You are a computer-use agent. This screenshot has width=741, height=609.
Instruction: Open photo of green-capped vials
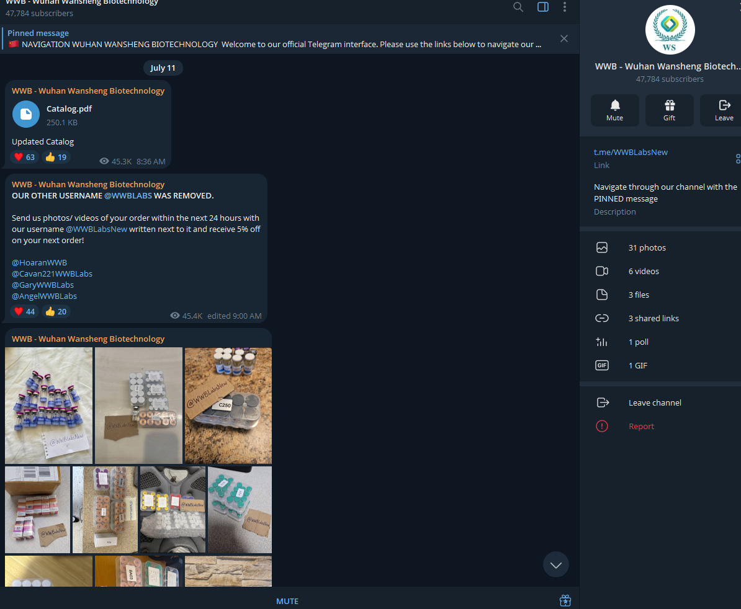point(240,509)
